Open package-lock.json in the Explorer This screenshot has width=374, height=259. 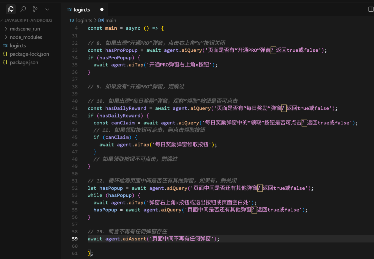click(29, 54)
